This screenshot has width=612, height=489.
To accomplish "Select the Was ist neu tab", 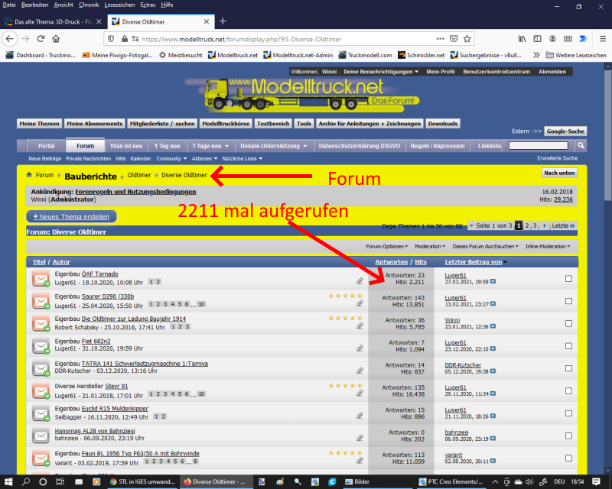I will pyautogui.click(x=126, y=146).
